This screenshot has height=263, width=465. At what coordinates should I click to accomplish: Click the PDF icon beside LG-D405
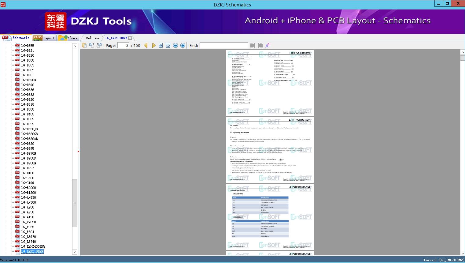coord(17,114)
